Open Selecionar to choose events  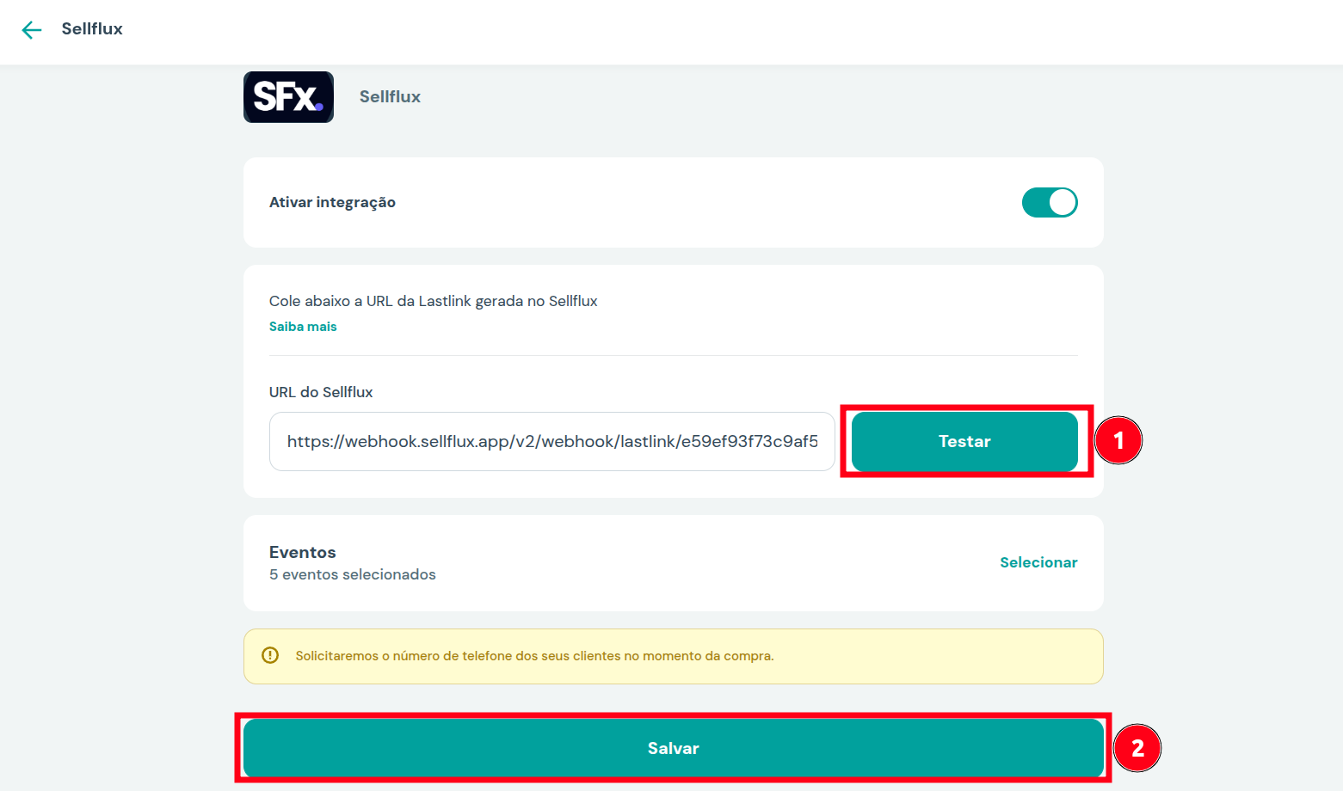coord(1038,562)
